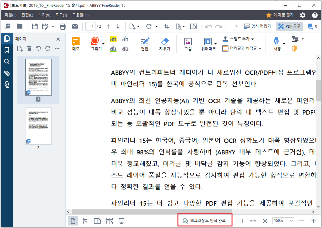322x228 pixels.
Task: Expand the redaction tool dropdown arrow
Action: pyautogui.click(x=303, y=39)
